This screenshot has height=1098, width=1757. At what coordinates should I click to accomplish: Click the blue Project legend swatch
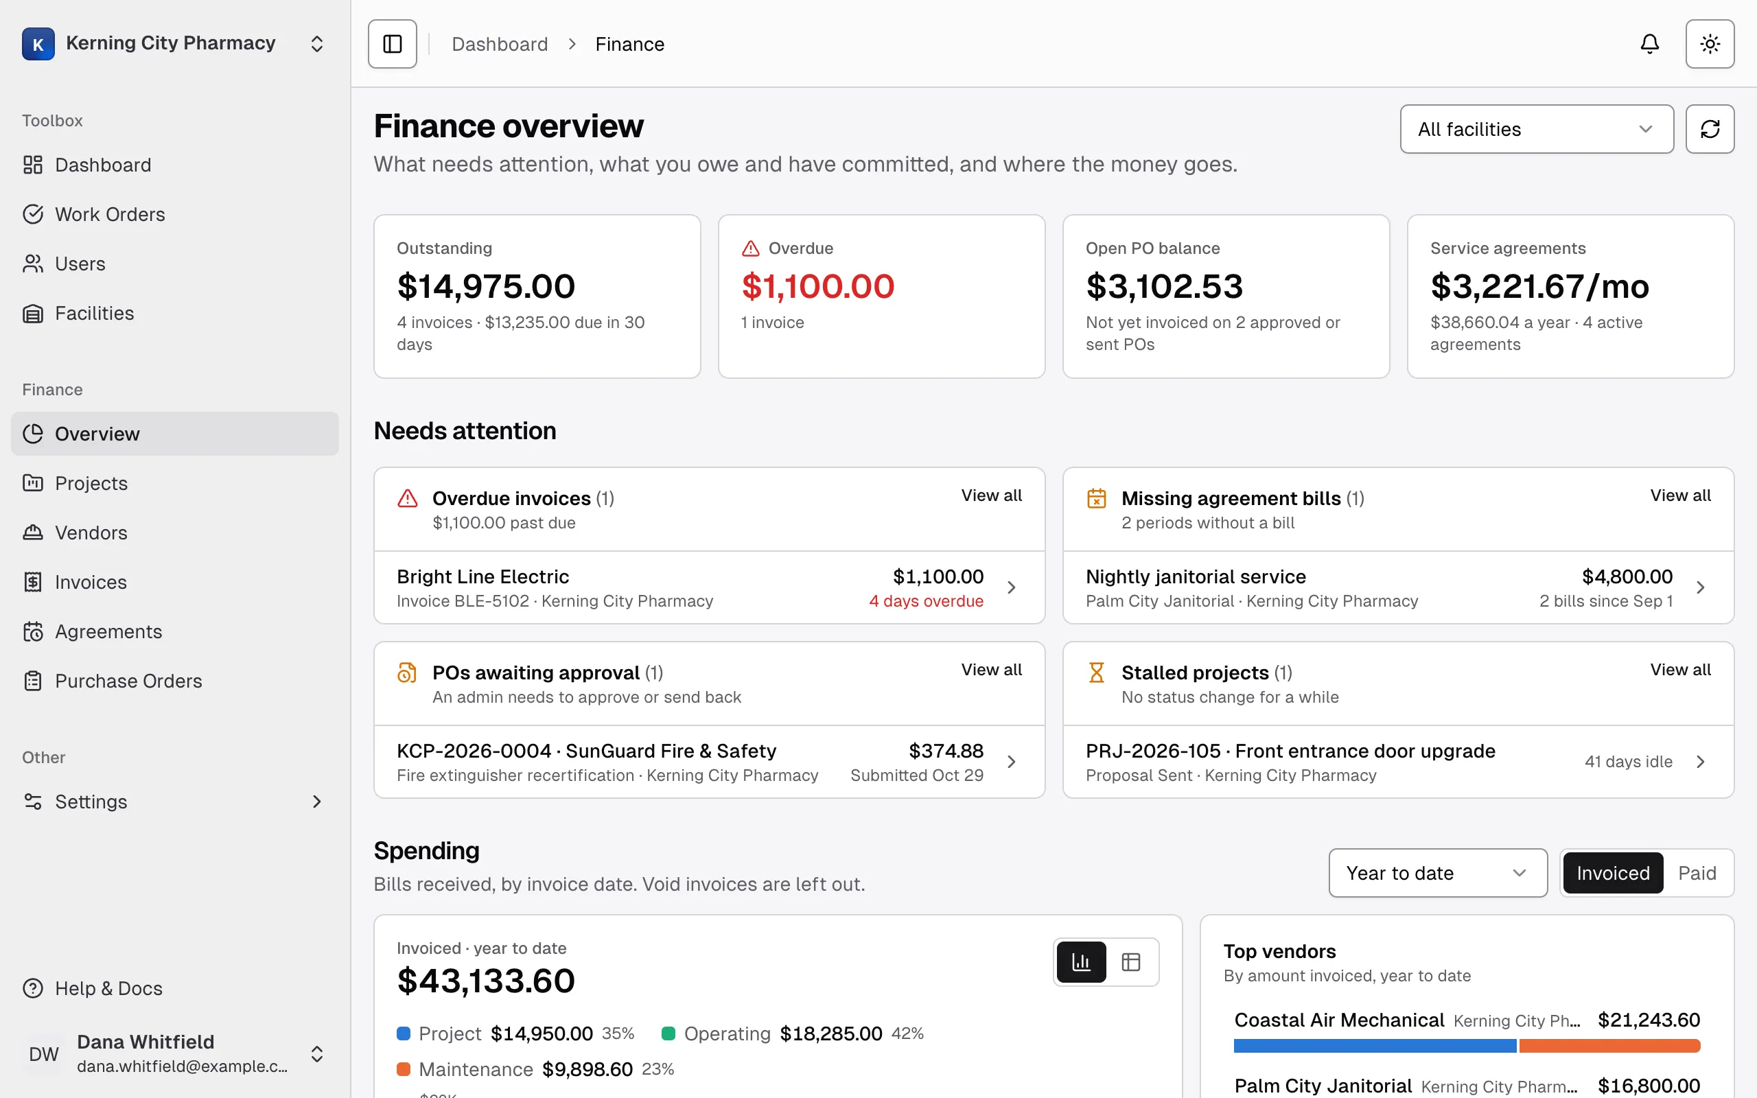[x=404, y=1033]
